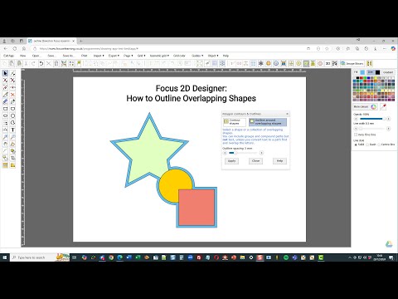This screenshot has width=398, height=299.
Task: Select the Fill colour tab
Action: [x=356, y=72]
